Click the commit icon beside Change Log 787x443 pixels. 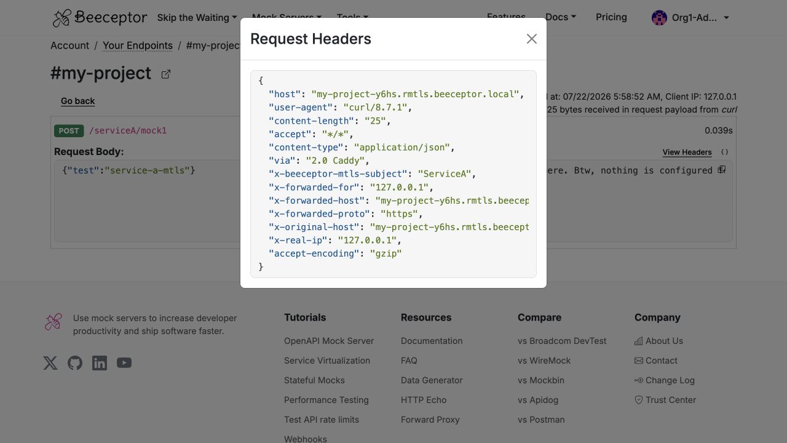[x=639, y=380]
